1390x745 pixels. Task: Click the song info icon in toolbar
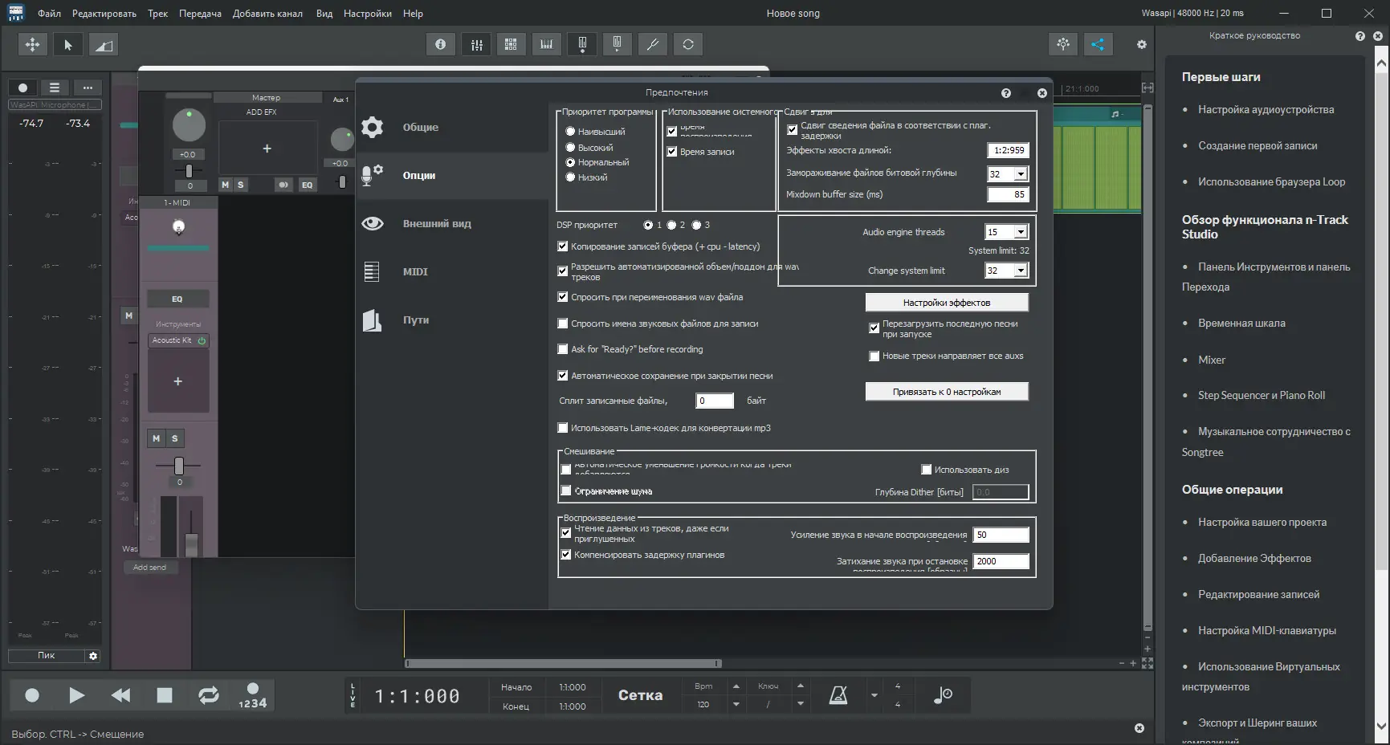pyautogui.click(x=440, y=44)
